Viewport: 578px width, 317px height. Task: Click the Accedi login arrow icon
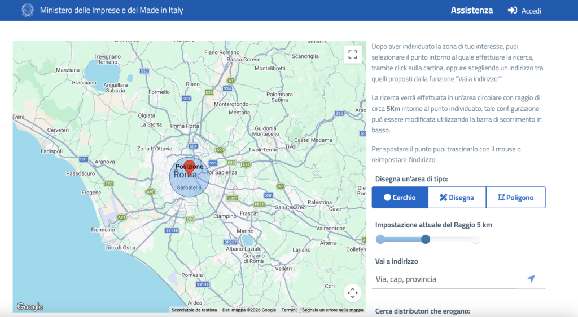513,11
